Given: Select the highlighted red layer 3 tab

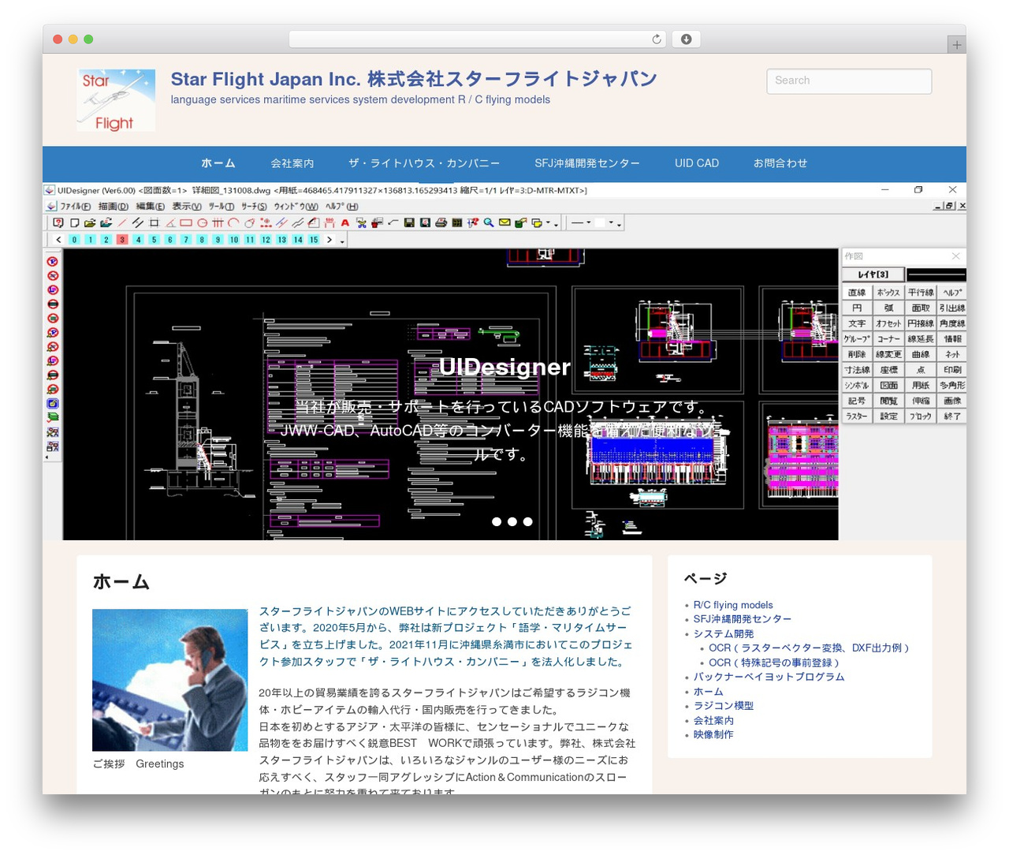Looking at the screenshot, I should [122, 240].
